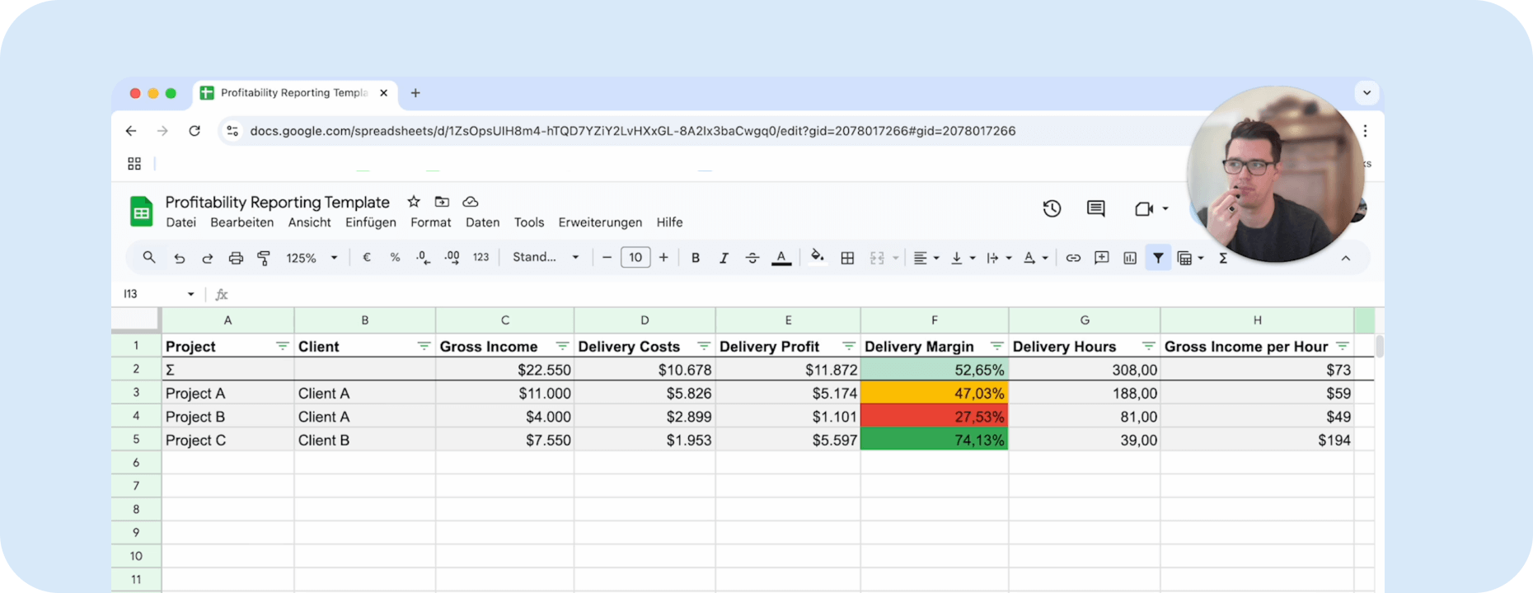Screen dimensions: 1533x593
Task: Collapse the toolbar with the chevron
Action: 1345,258
